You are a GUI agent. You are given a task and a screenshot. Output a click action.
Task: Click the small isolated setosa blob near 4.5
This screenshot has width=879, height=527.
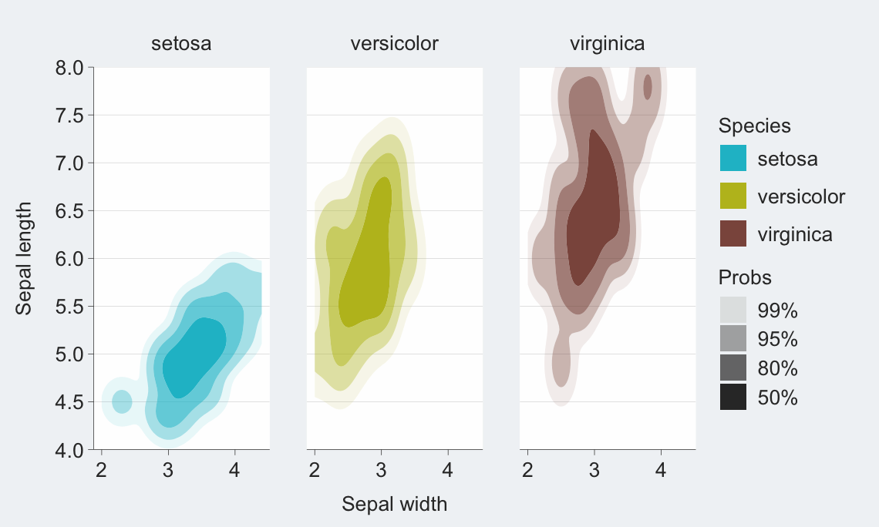point(122,401)
